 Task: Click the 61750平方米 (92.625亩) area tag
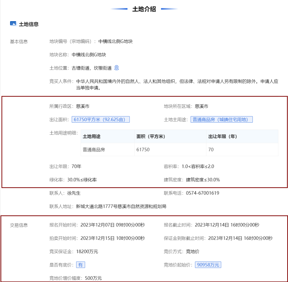(101, 120)
